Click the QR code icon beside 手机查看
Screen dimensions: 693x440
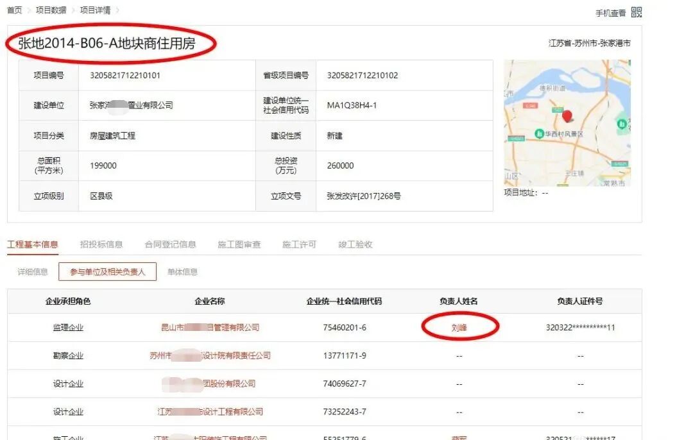pos(635,12)
